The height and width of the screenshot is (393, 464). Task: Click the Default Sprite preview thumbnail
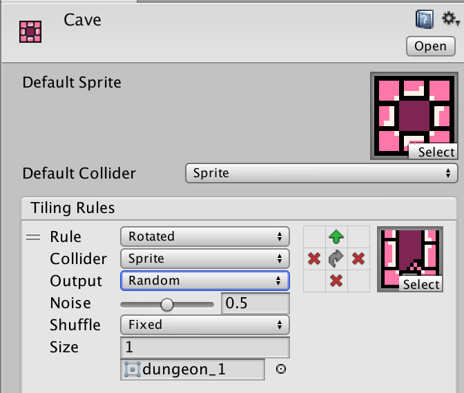[x=414, y=116]
